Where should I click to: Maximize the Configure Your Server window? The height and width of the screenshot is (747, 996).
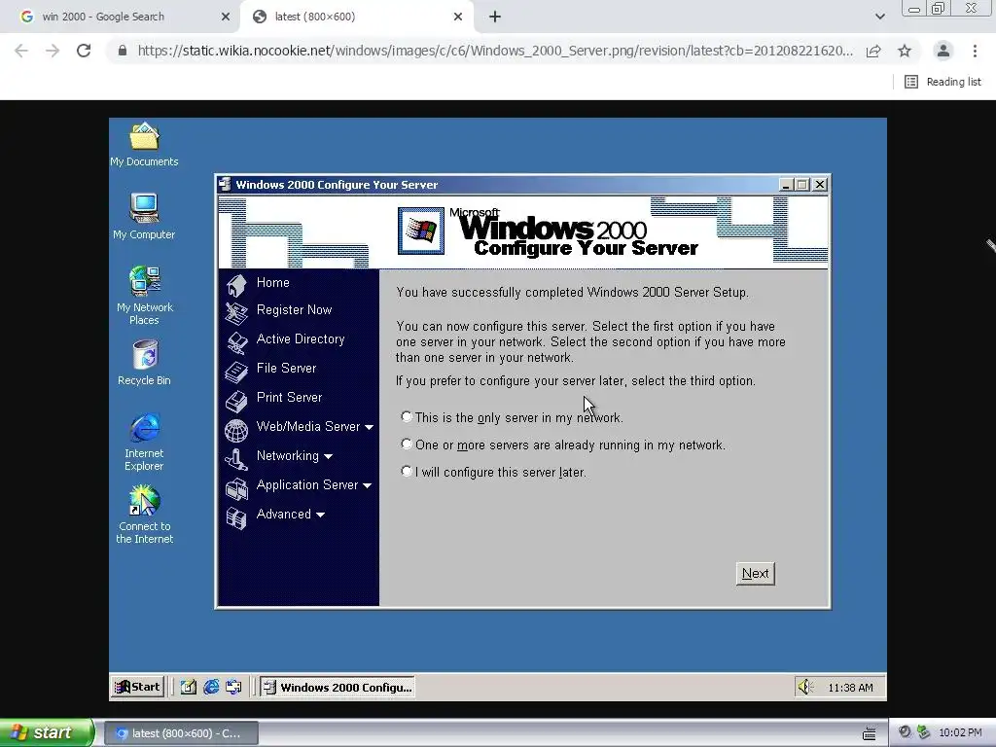(802, 185)
